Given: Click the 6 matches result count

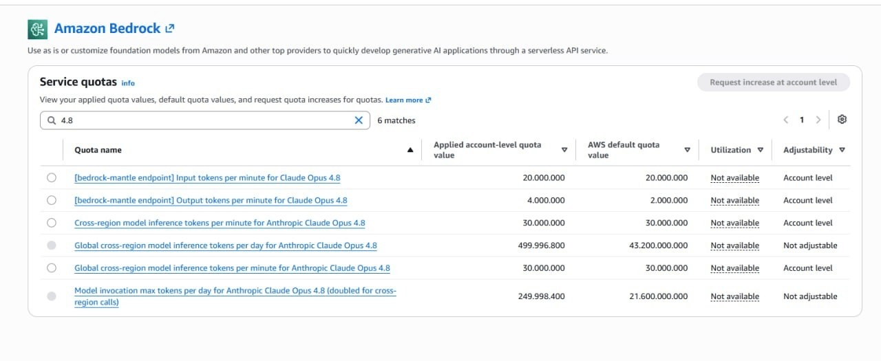Looking at the screenshot, I should point(396,120).
